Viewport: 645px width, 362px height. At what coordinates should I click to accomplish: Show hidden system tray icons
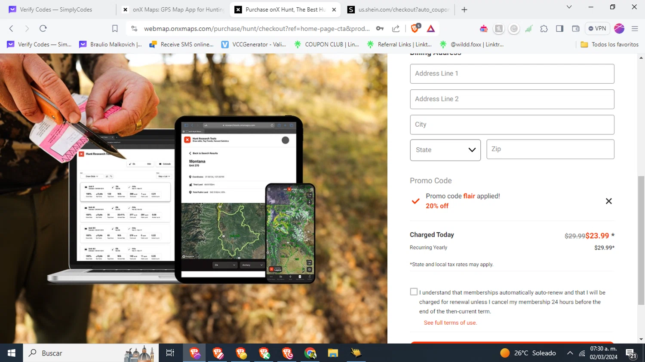pos(570,353)
